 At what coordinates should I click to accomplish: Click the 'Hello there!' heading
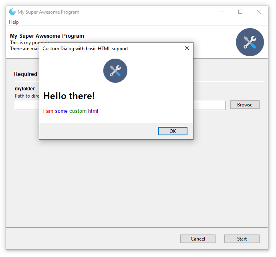coord(69,96)
